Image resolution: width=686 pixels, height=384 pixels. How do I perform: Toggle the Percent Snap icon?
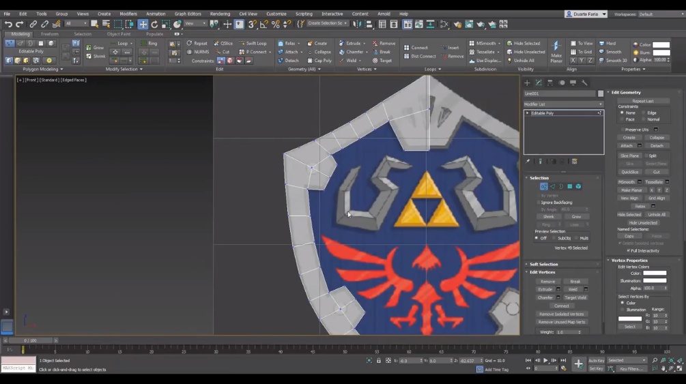[276, 25]
